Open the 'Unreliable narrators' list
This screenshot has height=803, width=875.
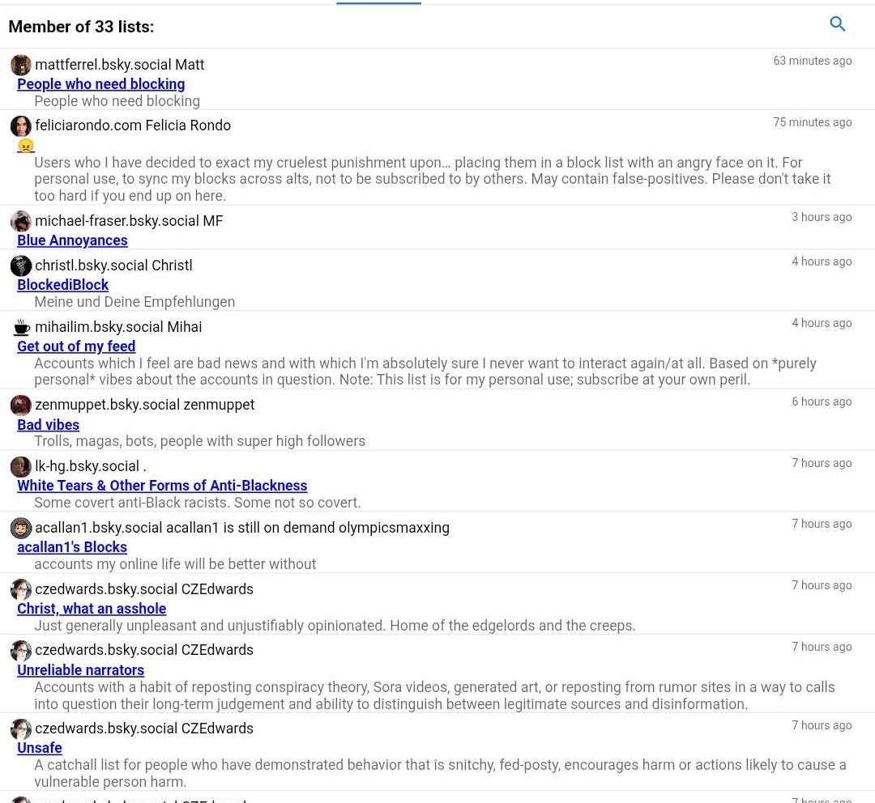click(x=80, y=670)
